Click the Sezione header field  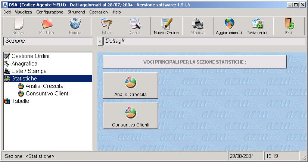point(48,41)
